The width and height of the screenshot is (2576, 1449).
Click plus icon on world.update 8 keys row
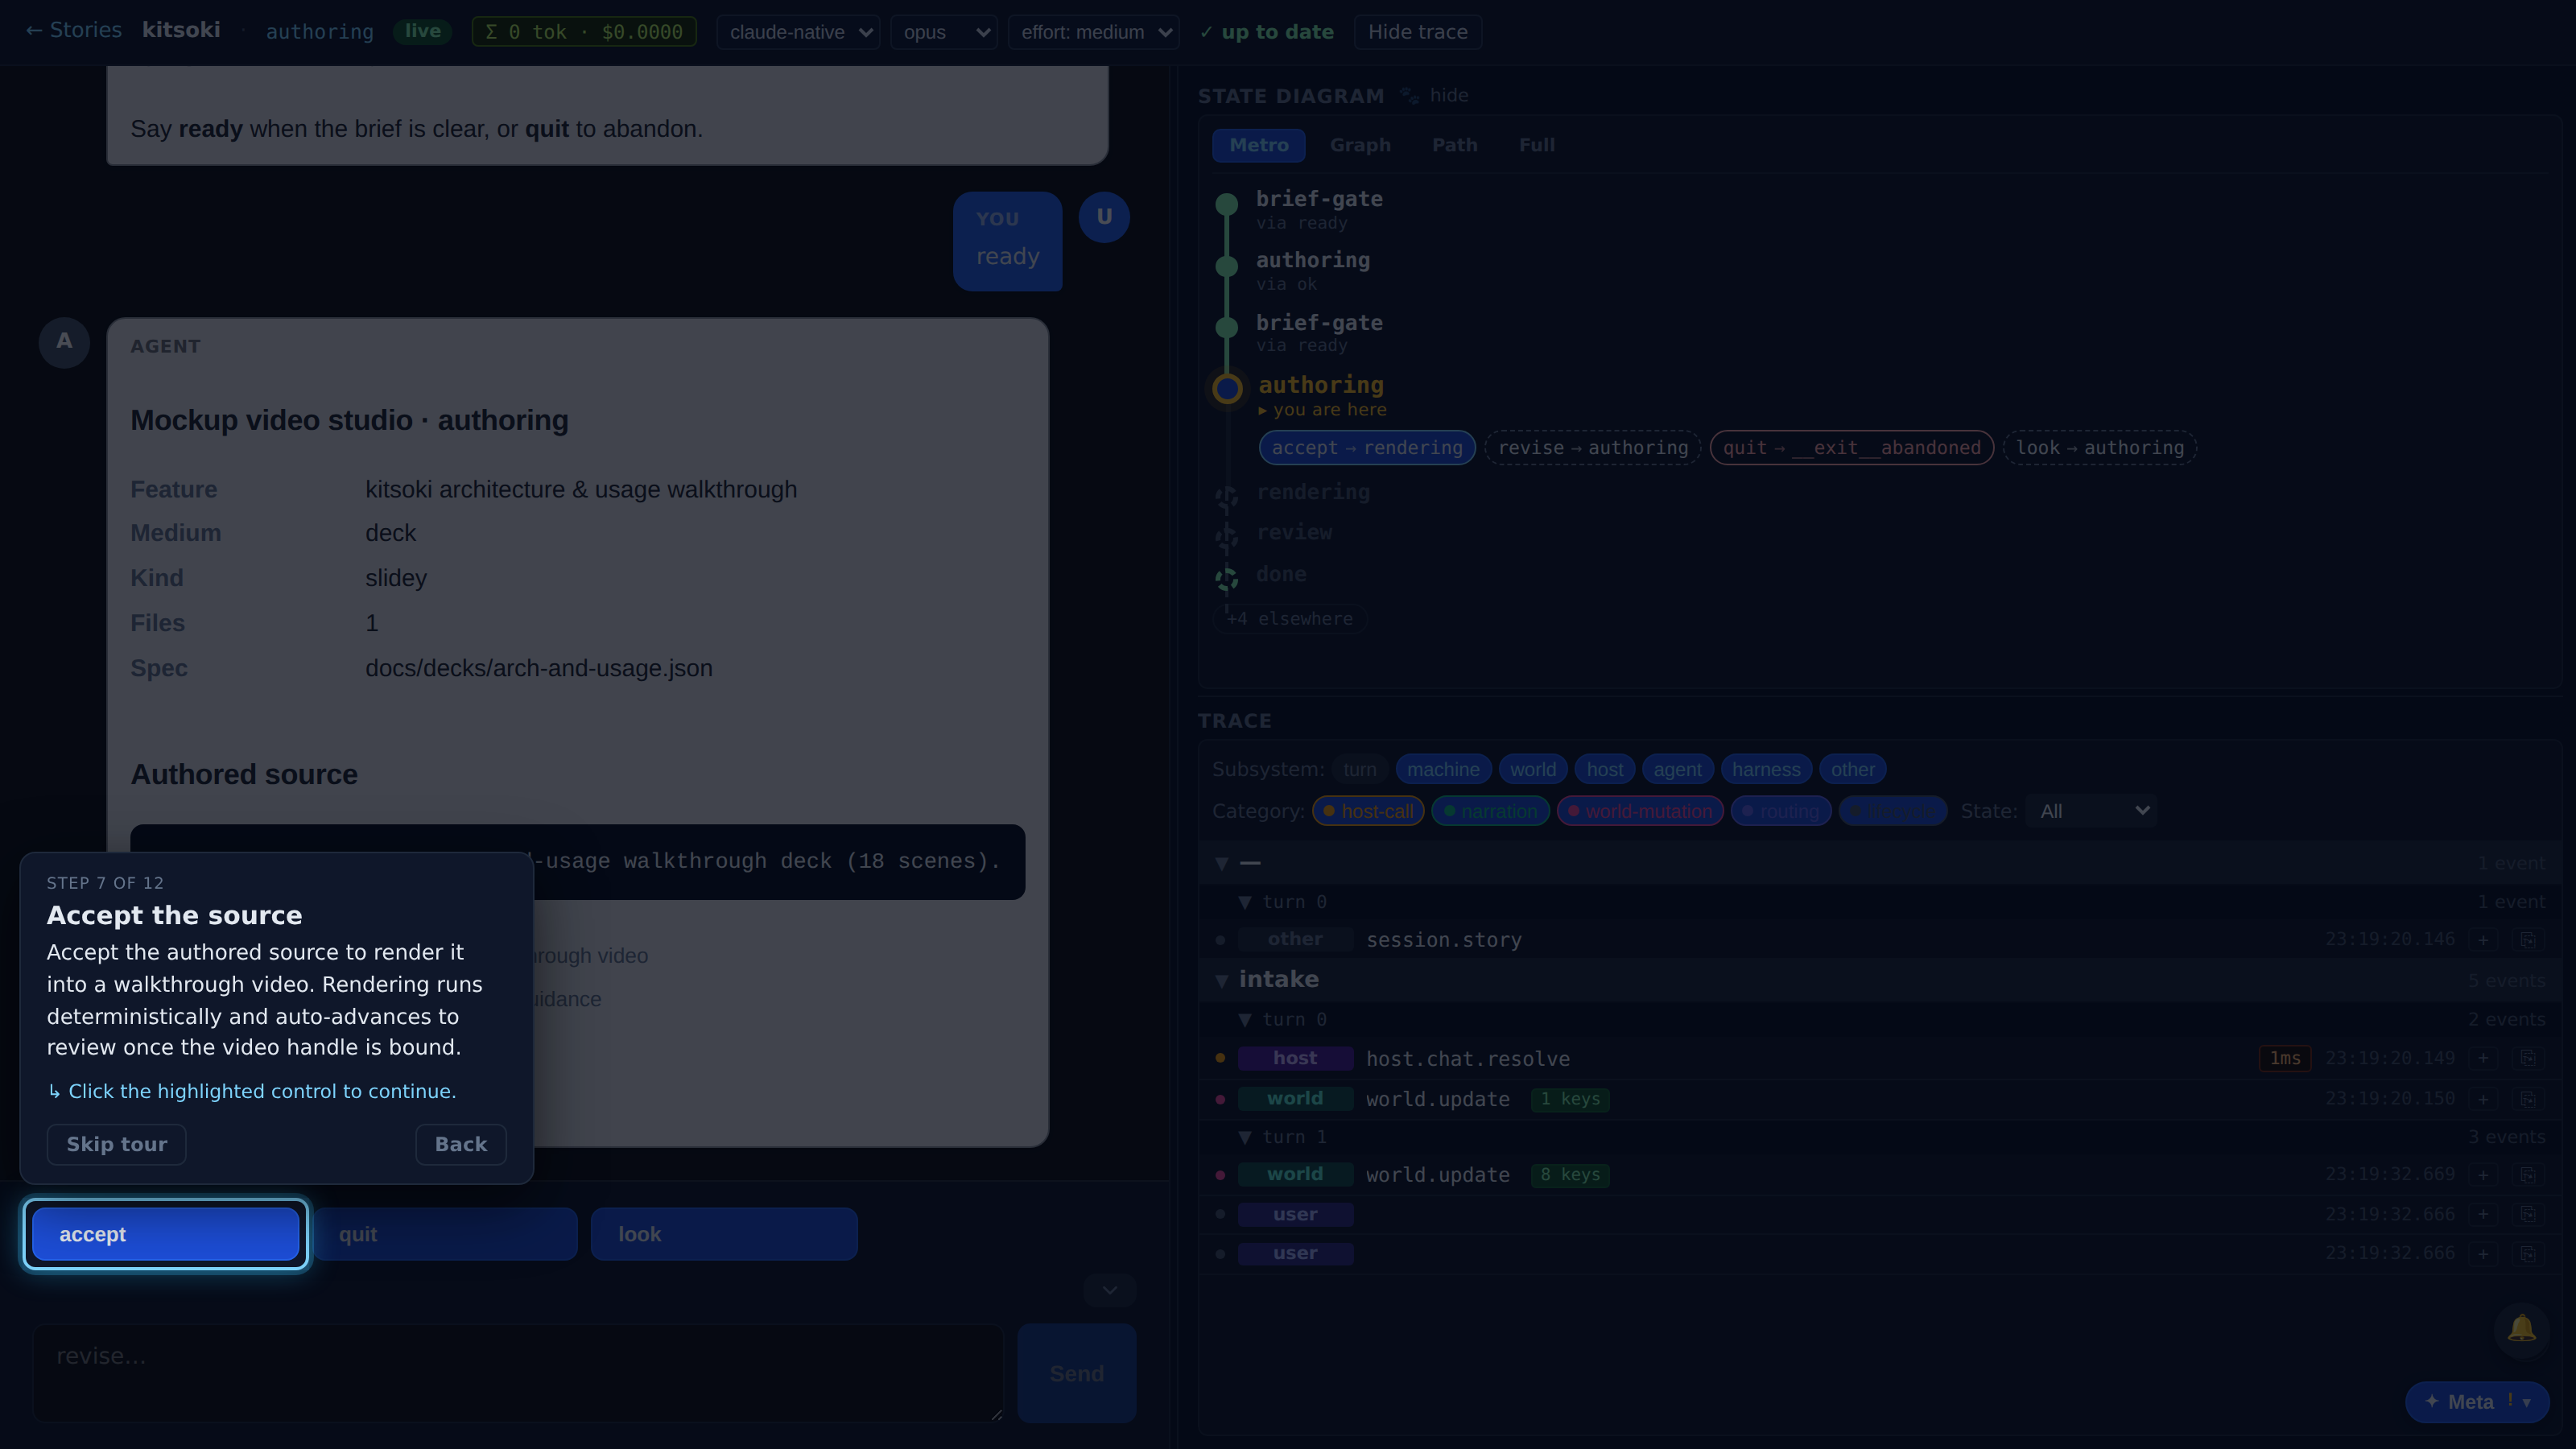pos(2483,1175)
